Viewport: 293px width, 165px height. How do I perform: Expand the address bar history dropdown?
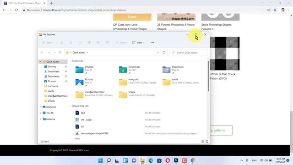pyautogui.click(x=157, y=53)
